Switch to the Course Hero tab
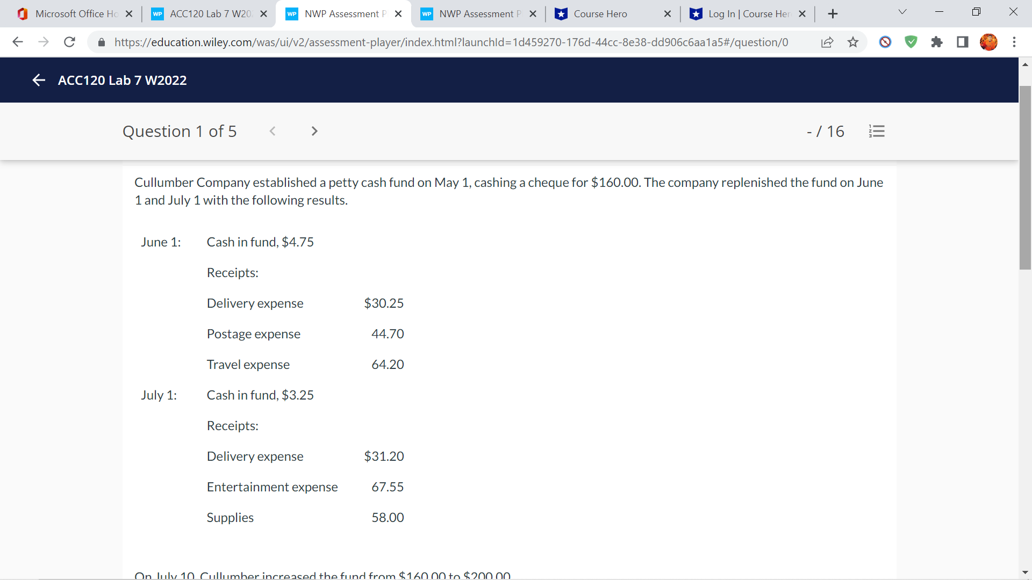The image size is (1032, 580). [x=602, y=13]
